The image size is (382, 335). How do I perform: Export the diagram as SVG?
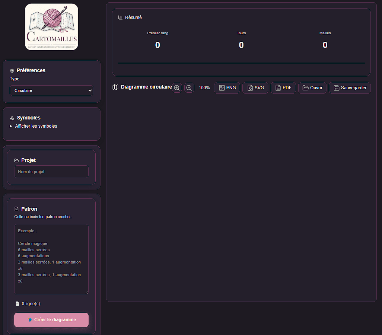pos(255,88)
